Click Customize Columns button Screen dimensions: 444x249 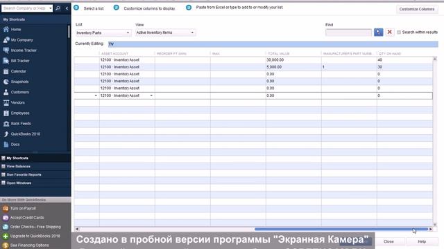tap(416, 9)
